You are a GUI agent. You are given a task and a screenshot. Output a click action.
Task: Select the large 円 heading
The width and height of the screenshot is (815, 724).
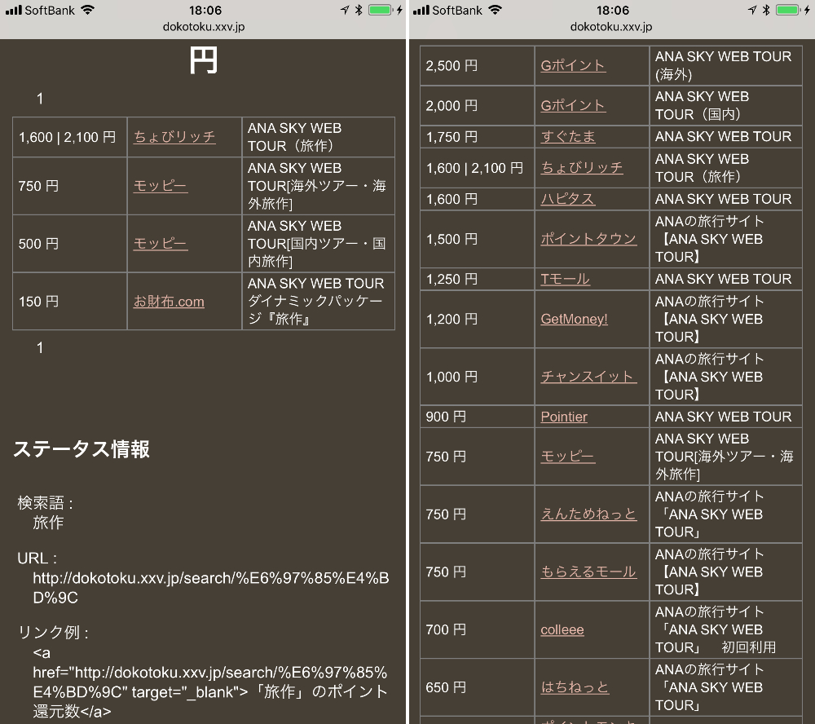[x=203, y=60]
